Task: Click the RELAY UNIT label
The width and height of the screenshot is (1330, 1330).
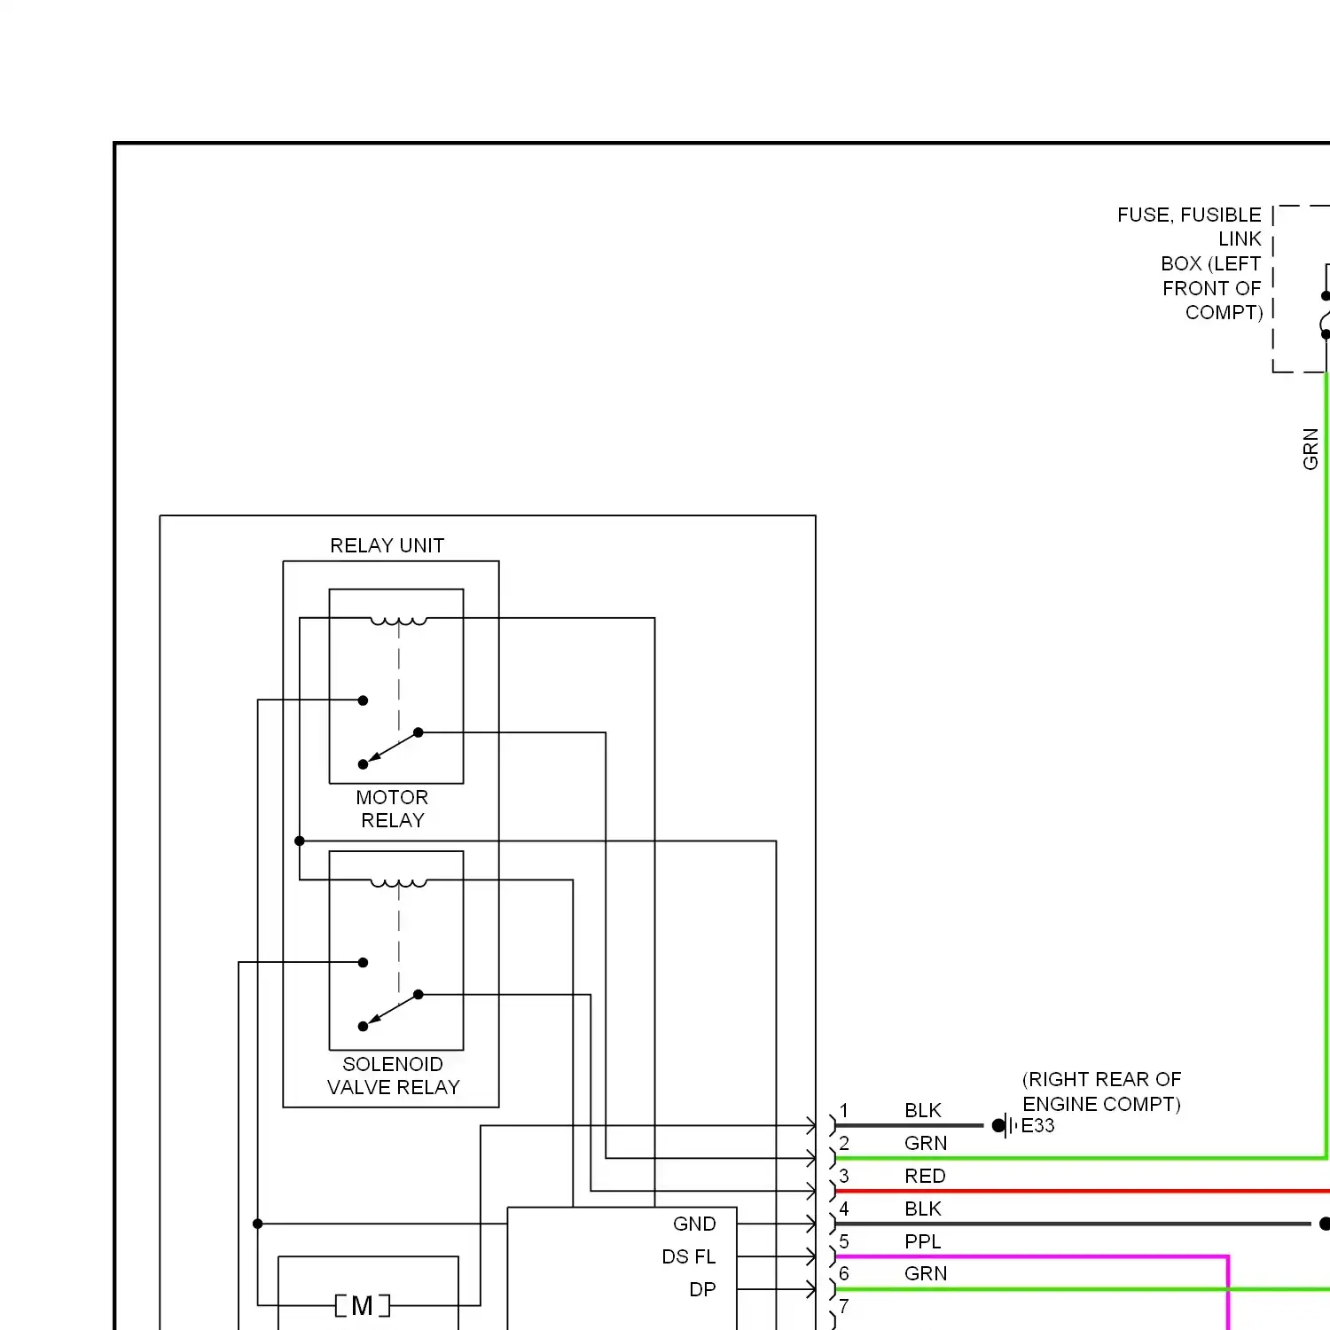Action: coord(387,545)
